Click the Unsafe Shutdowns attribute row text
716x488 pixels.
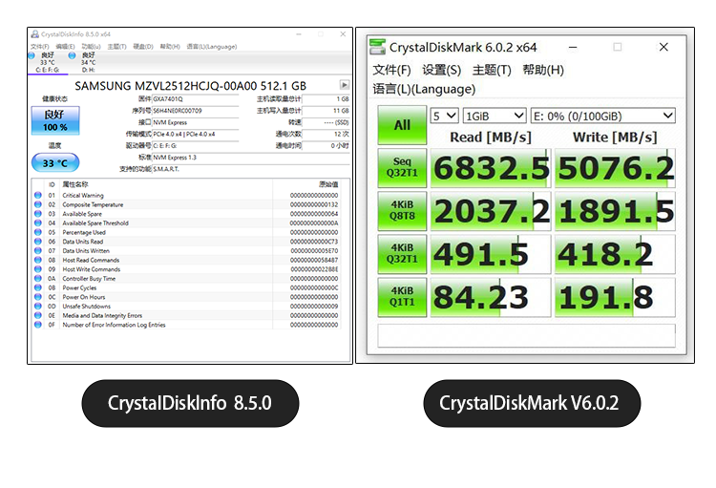(x=86, y=307)
